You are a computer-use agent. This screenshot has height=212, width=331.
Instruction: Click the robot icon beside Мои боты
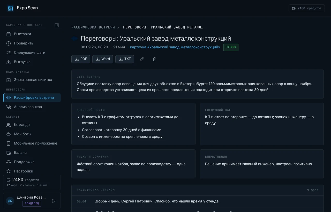click(9, 134)
